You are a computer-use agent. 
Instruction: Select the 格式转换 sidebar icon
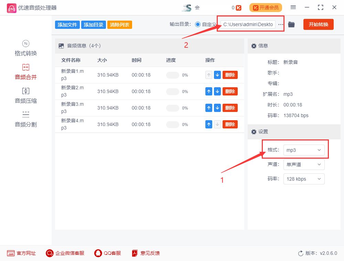click(25, 48)
